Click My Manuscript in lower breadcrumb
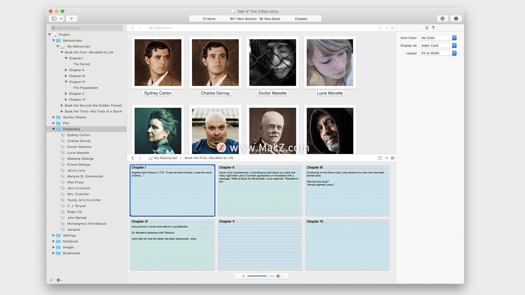525x295 pixels. (165, 158)
